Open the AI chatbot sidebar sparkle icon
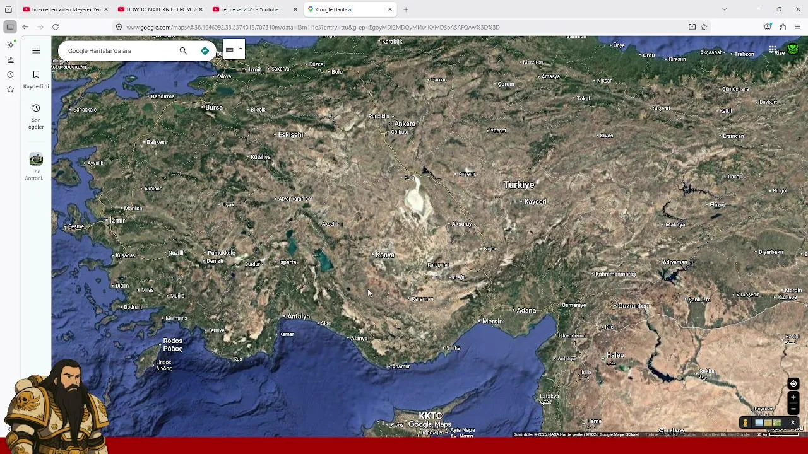 click(10, 45)
